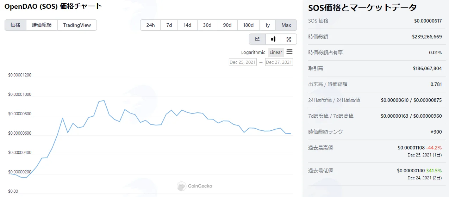Click the $0.00 axis label

pyautogui.click(x=13, y=191)
